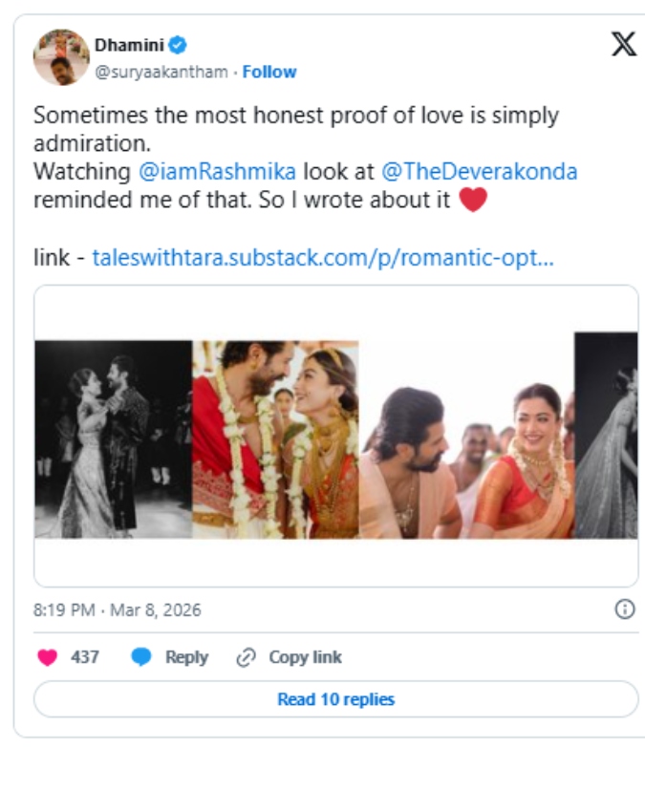645x812 pixels.
Task: Click the blue verified badge beside Dhamini
Action: [178, 42]
